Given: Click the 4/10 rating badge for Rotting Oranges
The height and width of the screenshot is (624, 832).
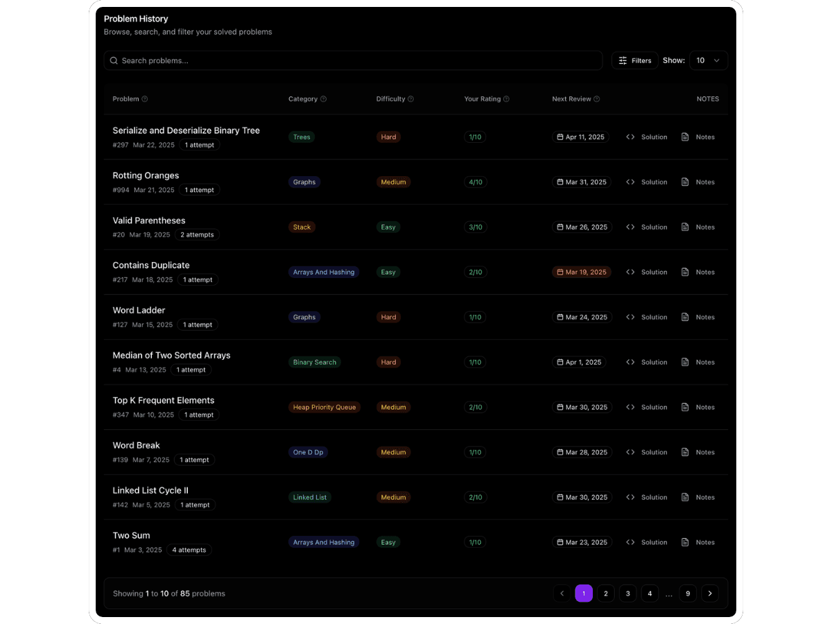Looking at the screenshot, I should click(476, 182).
